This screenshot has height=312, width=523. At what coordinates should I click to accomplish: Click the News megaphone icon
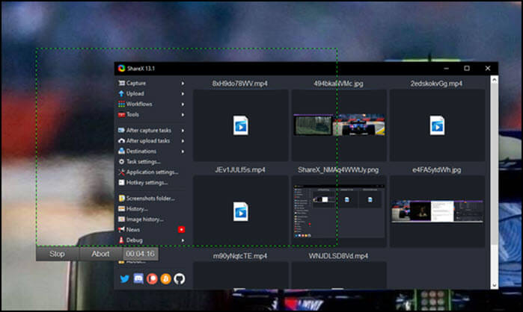coord(122,229)
